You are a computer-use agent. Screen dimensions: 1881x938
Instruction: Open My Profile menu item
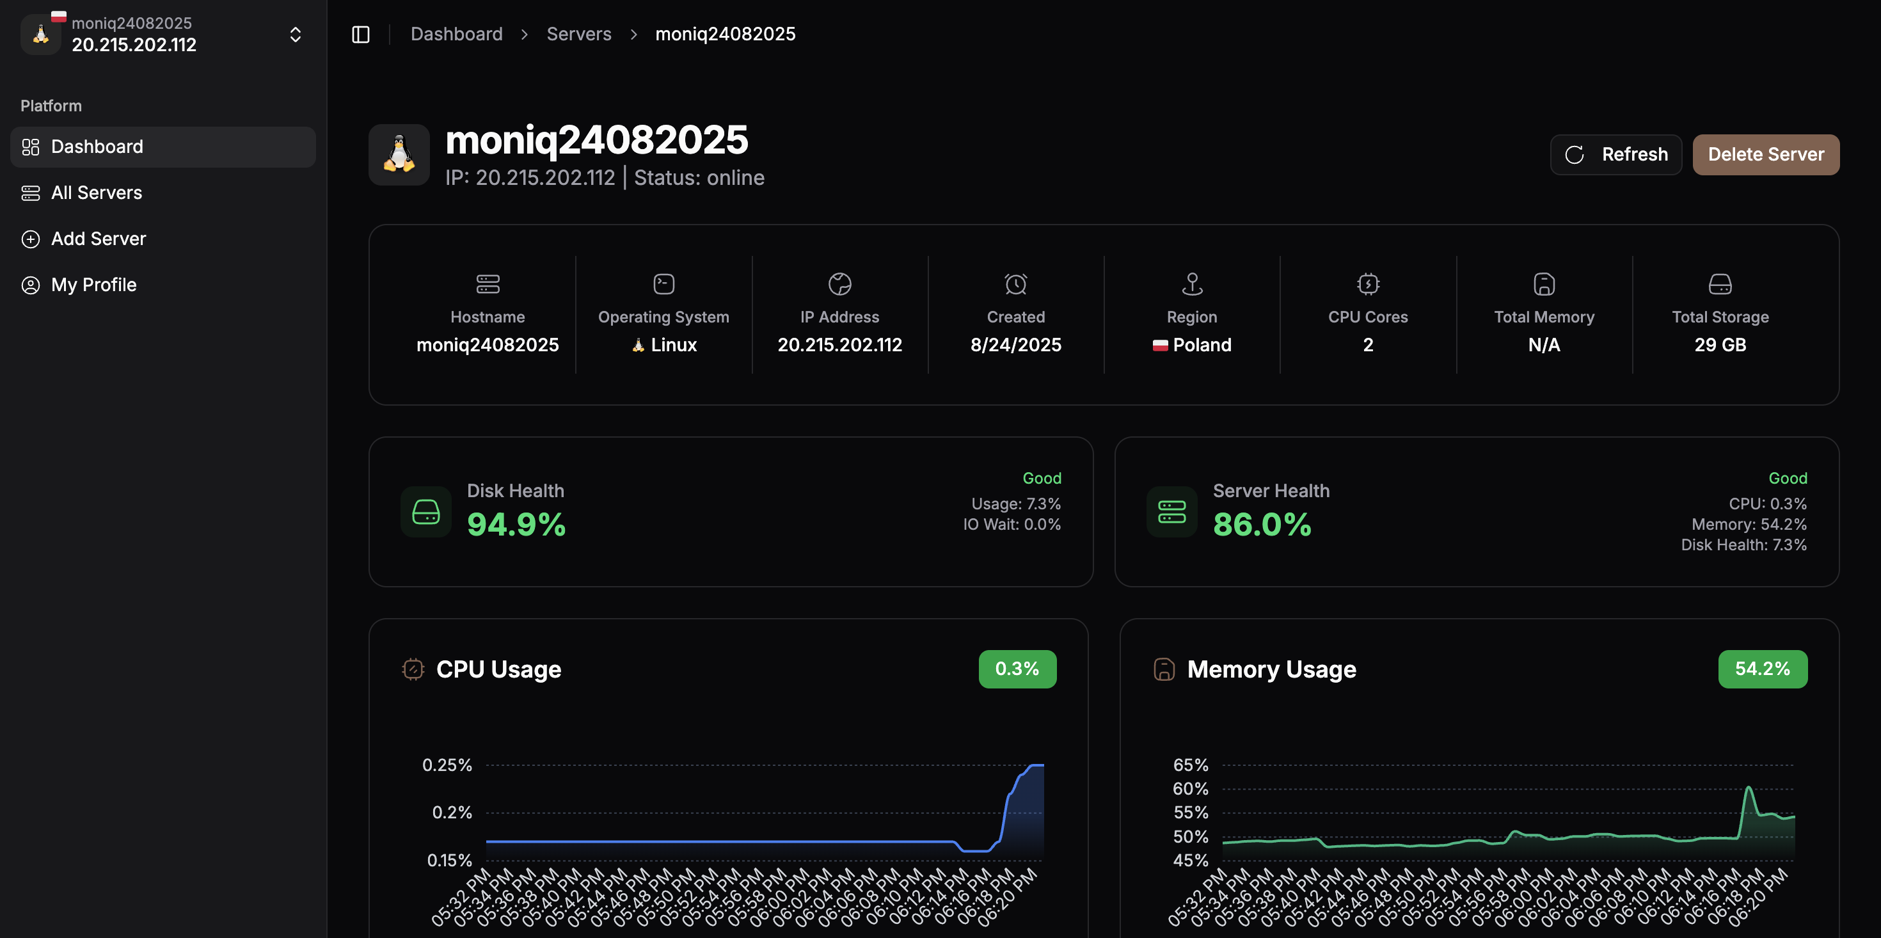[x=93, y=285]
